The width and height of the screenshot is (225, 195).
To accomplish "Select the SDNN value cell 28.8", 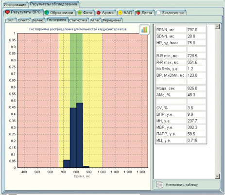I will tap(196, 36).
